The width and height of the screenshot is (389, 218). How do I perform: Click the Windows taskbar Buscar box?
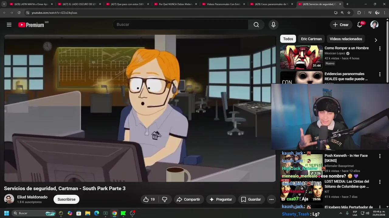coord(34,213)
